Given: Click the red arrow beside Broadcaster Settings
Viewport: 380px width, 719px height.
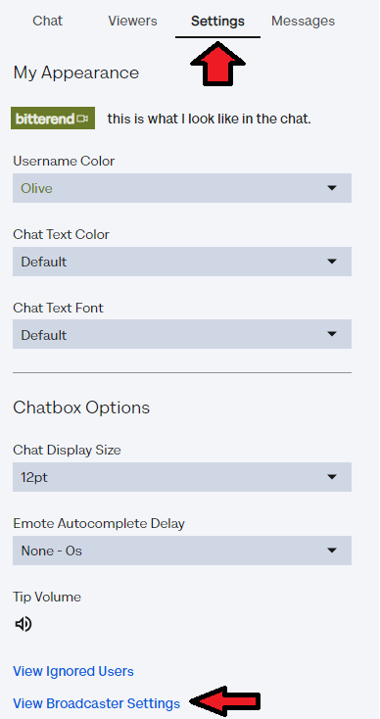Looking at the screenshot, I should coord(225,701).
